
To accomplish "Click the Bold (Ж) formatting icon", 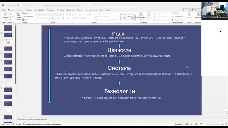I will [38, 18].
